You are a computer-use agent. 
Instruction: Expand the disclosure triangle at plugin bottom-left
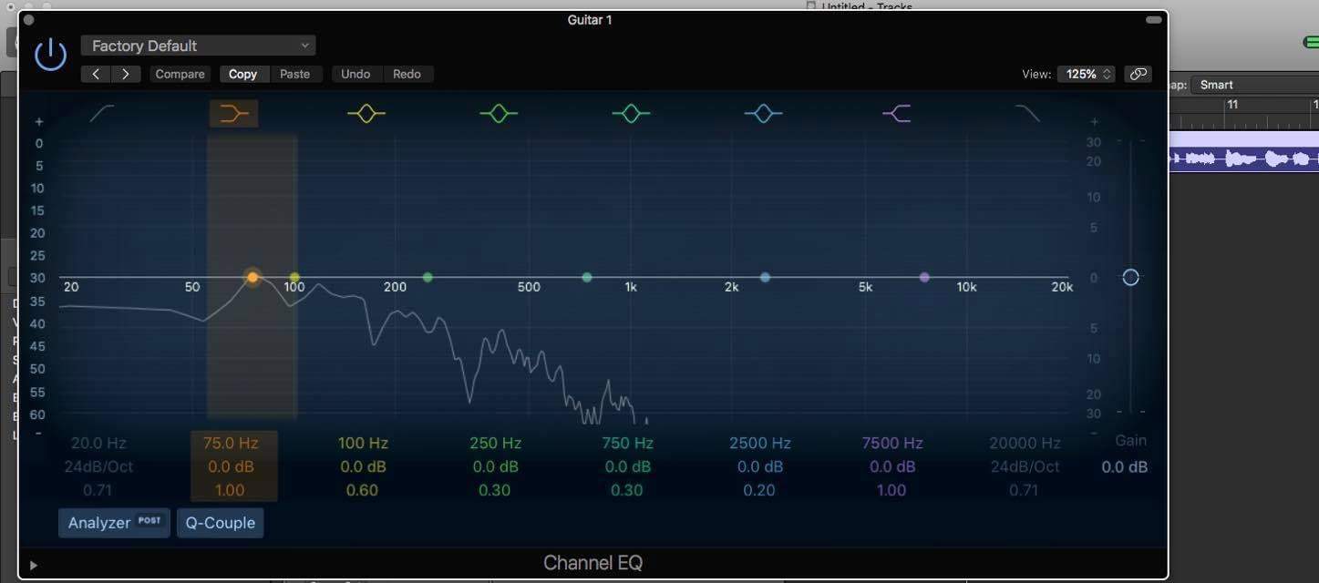point(34,565)
